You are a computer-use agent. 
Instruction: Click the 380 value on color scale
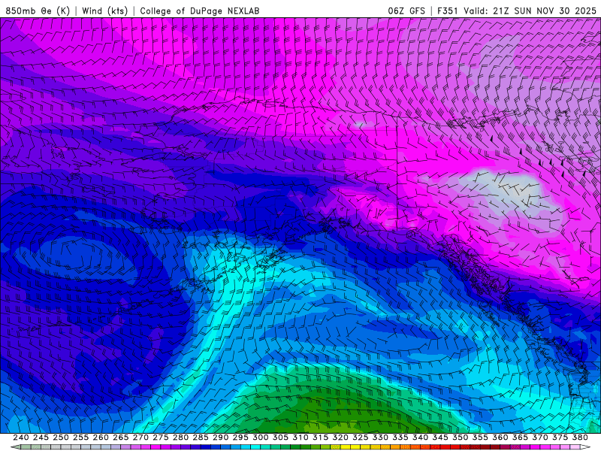coord(580,437)
